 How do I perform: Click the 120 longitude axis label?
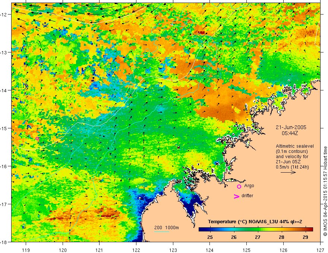click(x=63, y=250)
